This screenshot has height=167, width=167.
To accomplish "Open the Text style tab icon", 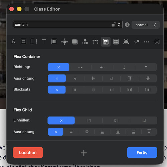I will point(44,42).
